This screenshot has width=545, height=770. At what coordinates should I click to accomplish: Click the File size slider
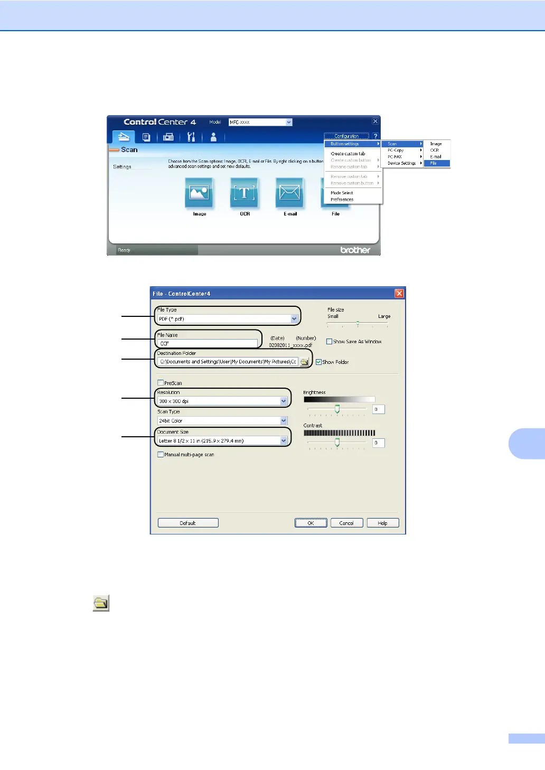tap(358, 324)
